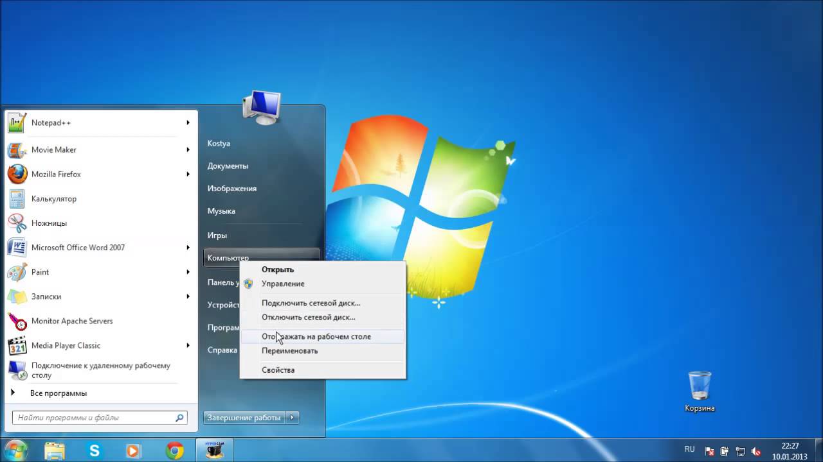Open Игры link
The width and height of the screenshot is (823, 462).
[217, 235]
